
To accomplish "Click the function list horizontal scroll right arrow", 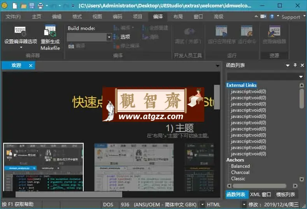I will coord(295,186).
